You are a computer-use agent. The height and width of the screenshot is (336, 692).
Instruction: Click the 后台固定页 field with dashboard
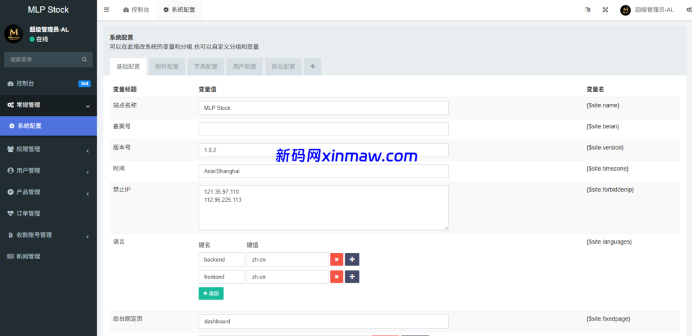tap(324, 321)
